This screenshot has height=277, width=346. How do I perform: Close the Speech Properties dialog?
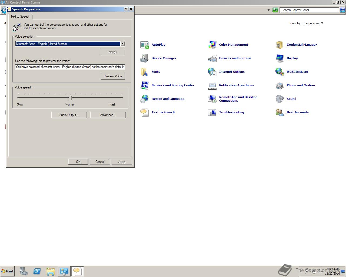pyautogui.click(x=131, y=9)
